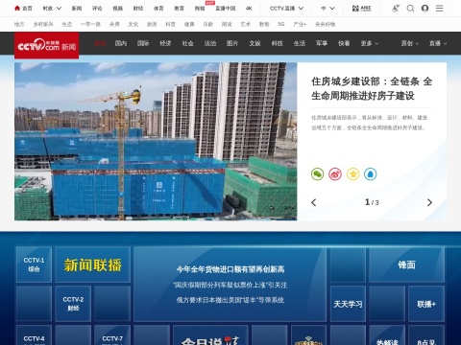This screenshot has width=461, height=345.
Task: Open the CCTV-7 channel tile
Action: [112, 335]
